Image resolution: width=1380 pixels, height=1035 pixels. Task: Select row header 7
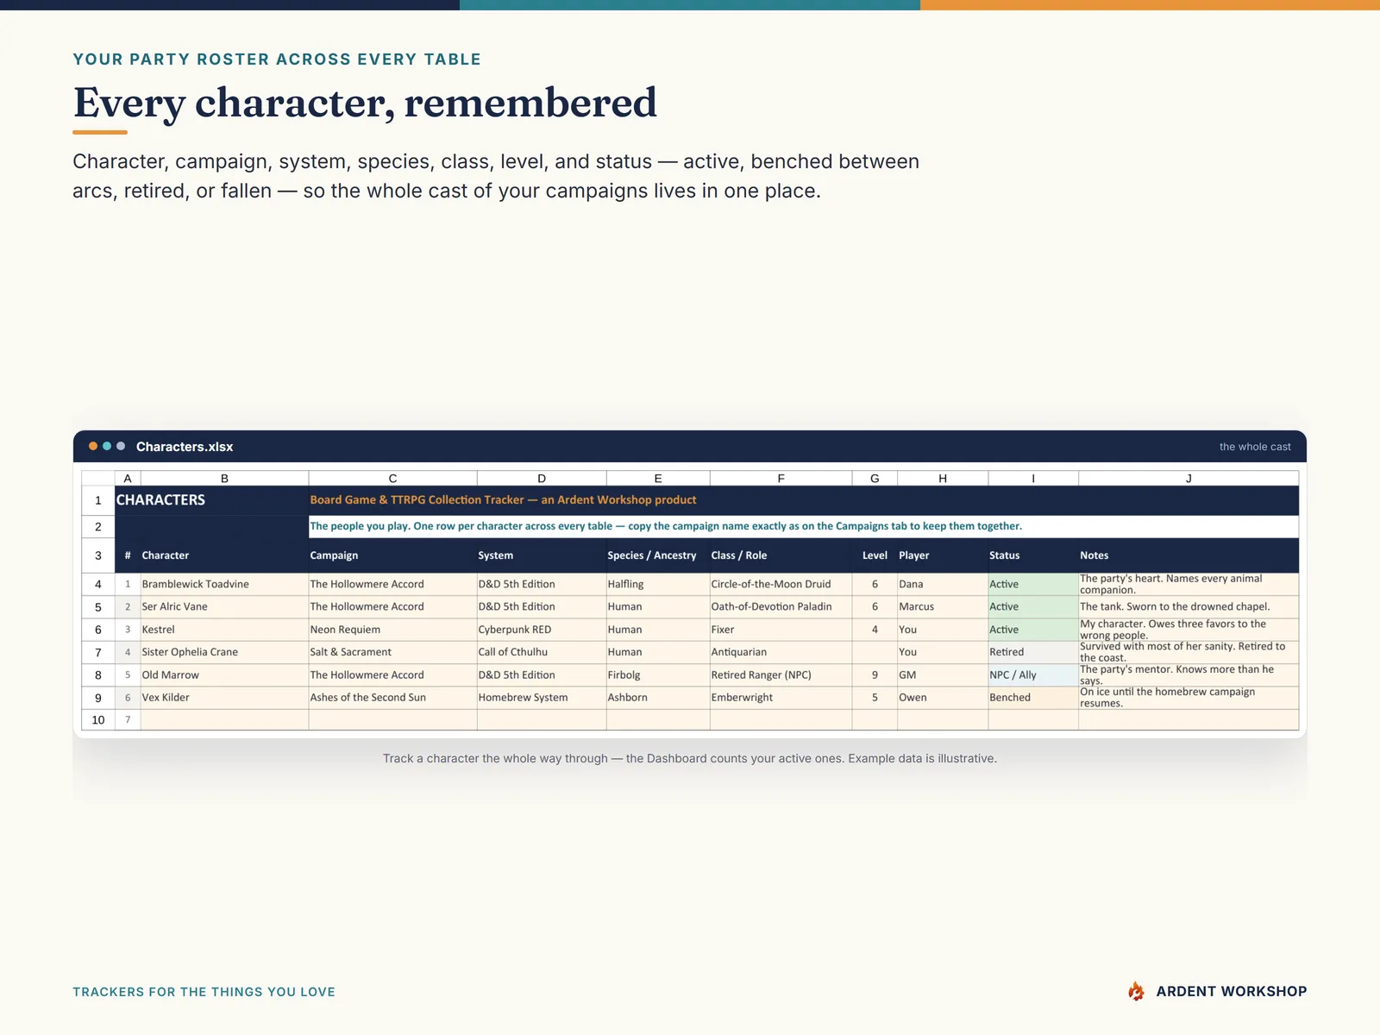[x=98, y=652]
